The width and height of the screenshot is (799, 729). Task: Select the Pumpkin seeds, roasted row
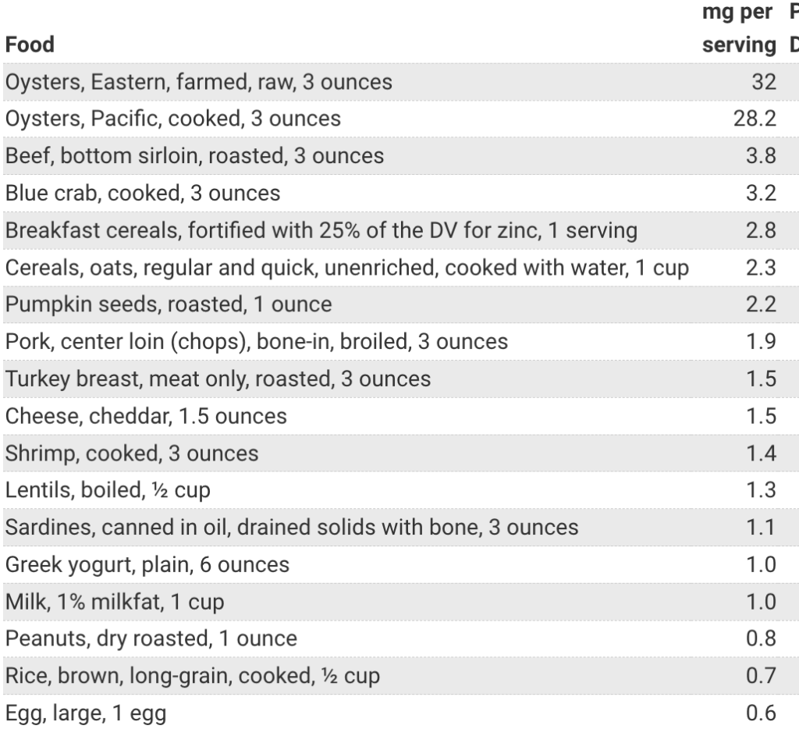[x=401, y=304]
